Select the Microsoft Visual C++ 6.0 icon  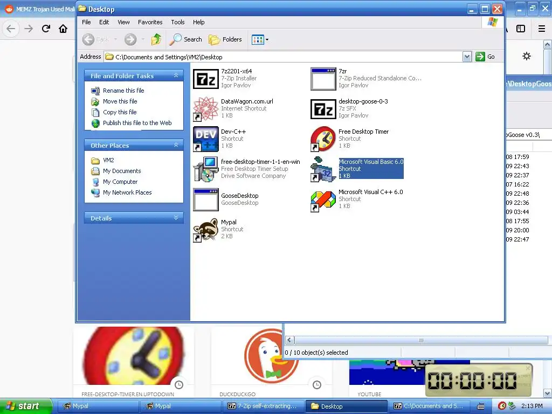click(x=323, y=200)
